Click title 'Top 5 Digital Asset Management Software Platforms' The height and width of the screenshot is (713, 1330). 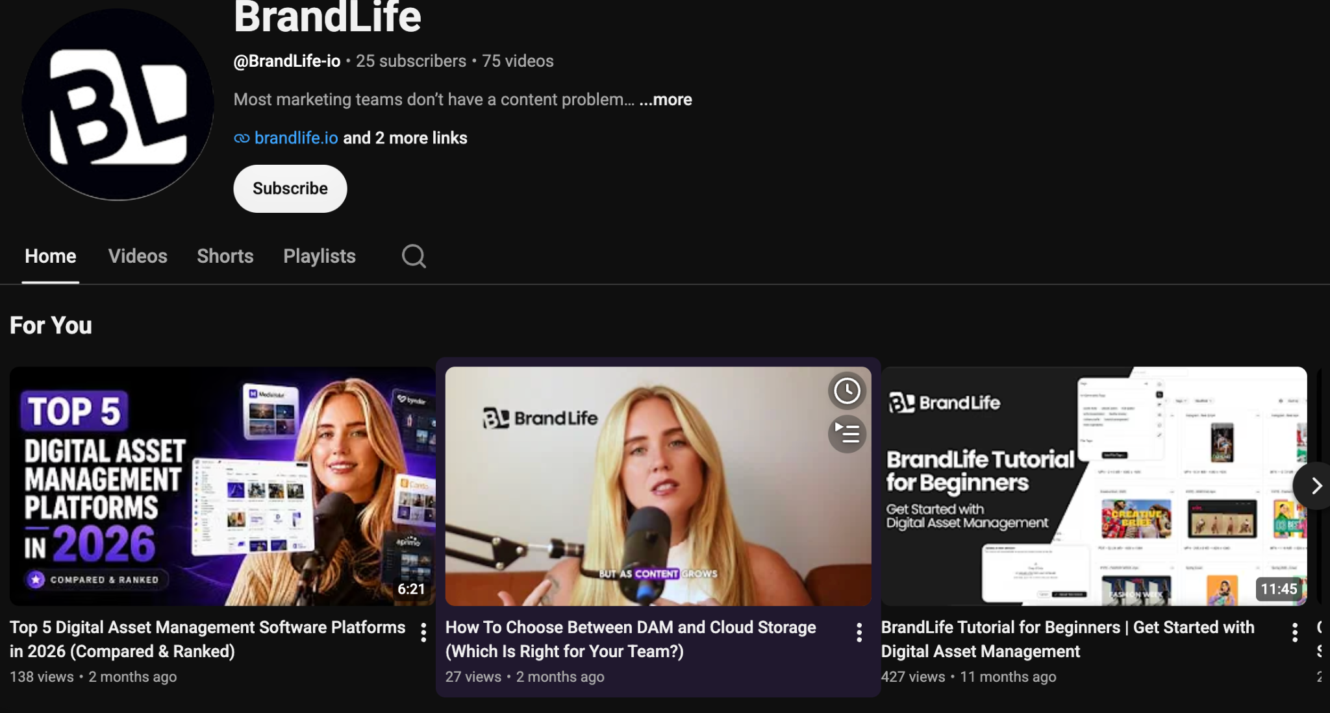[x=208, y=639]
